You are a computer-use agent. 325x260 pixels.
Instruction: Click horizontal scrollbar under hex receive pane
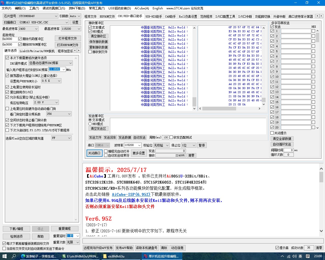point(230,109)
